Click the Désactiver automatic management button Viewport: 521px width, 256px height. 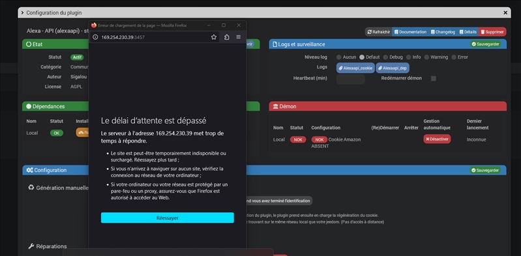coord(437,139)
